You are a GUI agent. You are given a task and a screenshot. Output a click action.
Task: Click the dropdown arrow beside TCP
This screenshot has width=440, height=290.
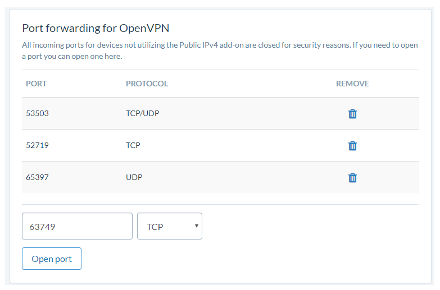197,226
